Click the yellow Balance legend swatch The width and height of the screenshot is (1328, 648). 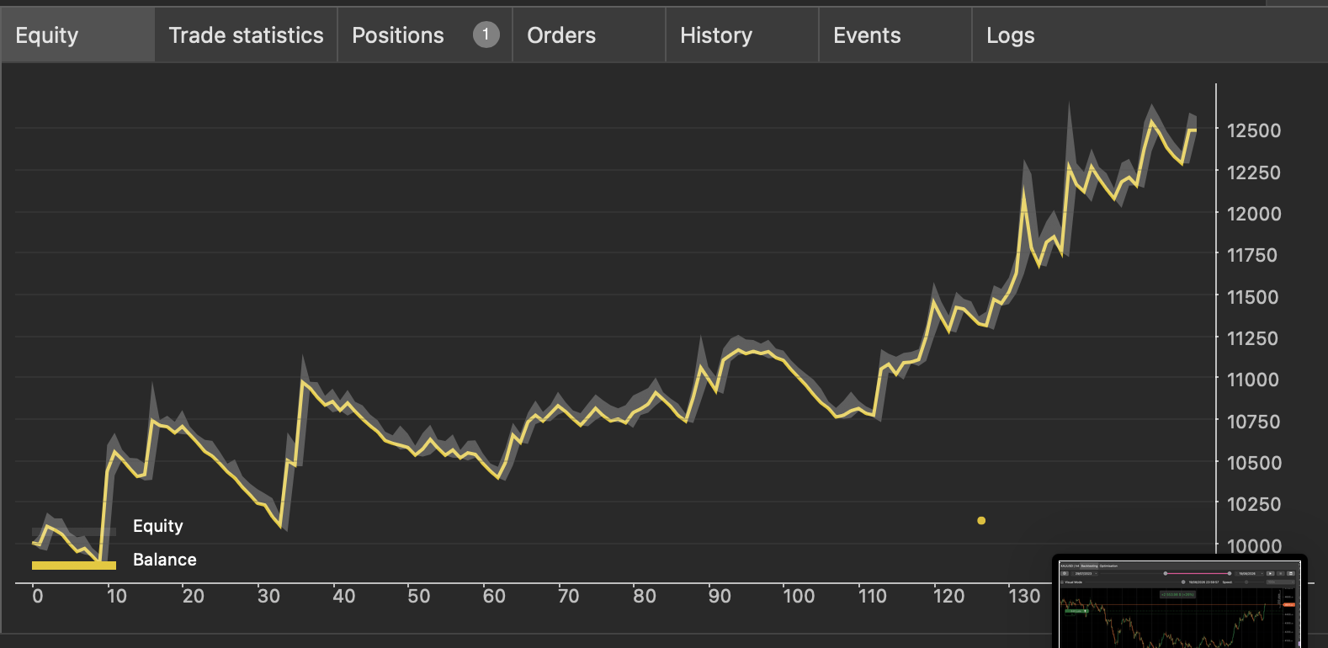(74, 565)
